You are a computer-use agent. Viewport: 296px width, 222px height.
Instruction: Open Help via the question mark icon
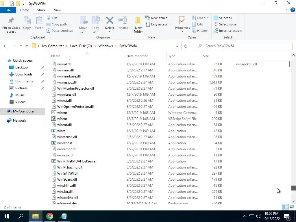tap(293, 10)
